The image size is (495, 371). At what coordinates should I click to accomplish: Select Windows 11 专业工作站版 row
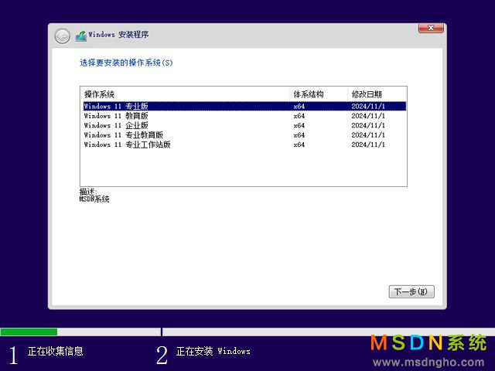click(x=244, y=145)
